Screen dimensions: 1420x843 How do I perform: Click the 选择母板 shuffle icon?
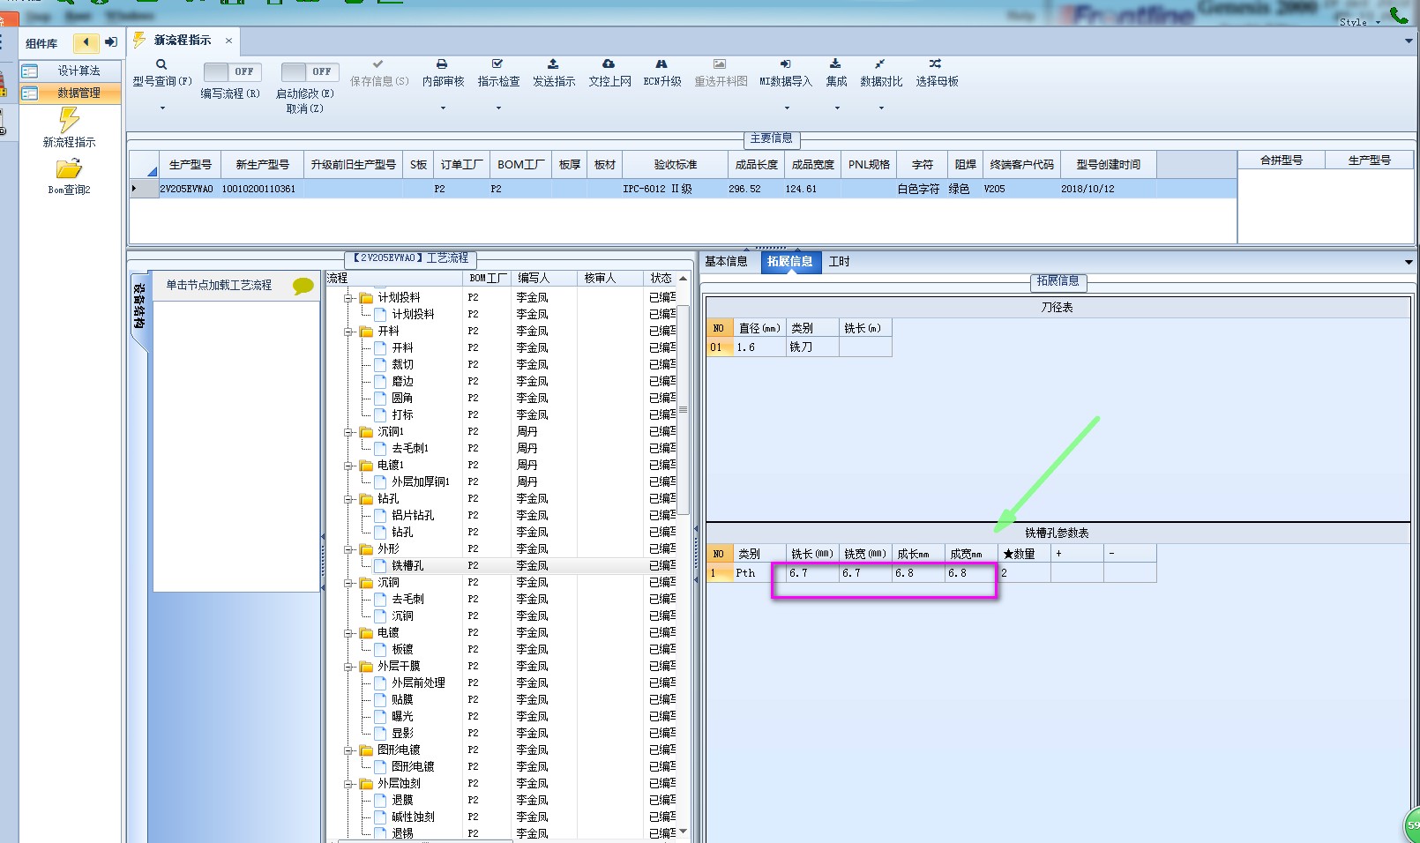[936, 64]
